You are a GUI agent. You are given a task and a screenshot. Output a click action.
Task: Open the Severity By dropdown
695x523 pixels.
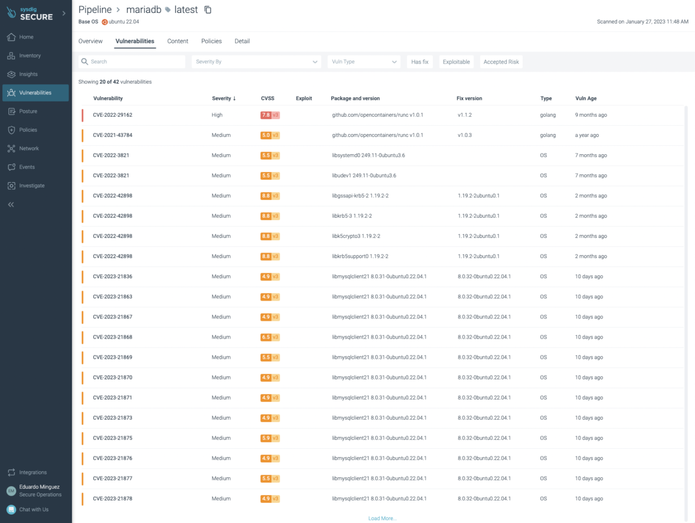tap(257, 62)
